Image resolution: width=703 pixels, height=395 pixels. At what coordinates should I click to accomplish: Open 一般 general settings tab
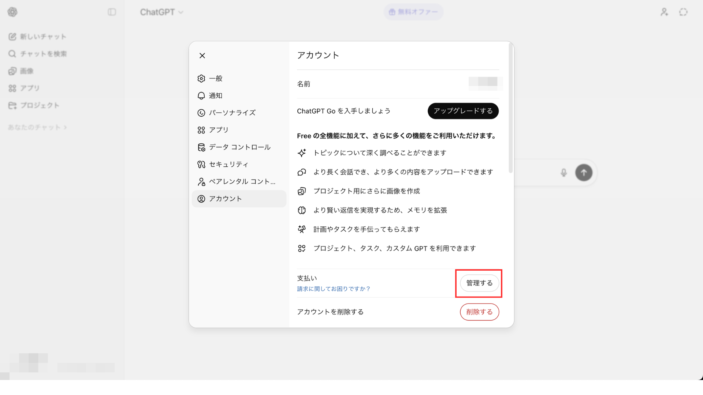click(216, 78)
